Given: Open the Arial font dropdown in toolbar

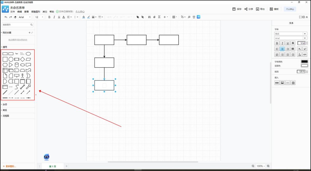Looking at the screenshot, I should (25, 17).
